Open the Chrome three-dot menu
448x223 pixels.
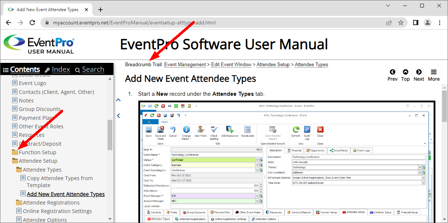point(439,23)
